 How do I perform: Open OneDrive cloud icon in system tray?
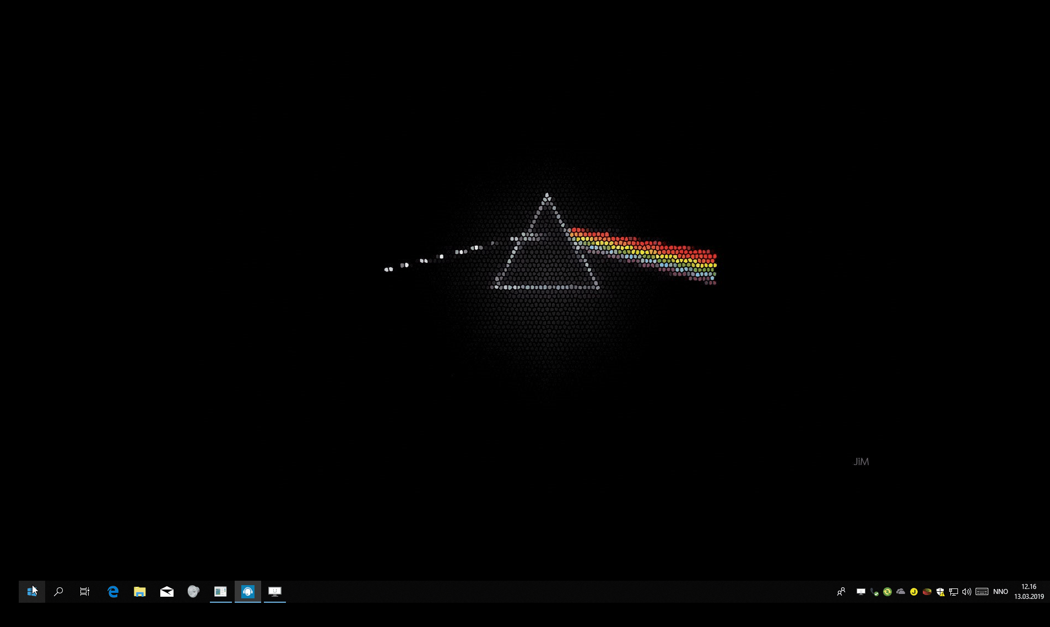pos(901,592)
